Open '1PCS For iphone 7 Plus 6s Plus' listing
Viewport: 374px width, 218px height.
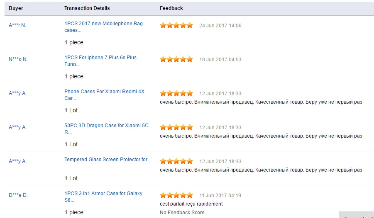coord(100,61)
